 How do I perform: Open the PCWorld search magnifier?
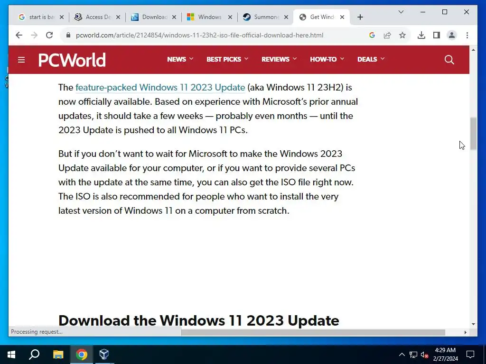[x=449, y=59]
